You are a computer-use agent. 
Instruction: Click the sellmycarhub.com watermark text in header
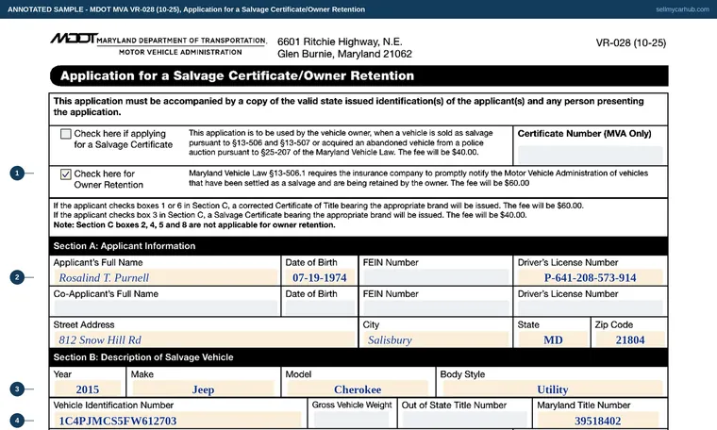(682, 9)
